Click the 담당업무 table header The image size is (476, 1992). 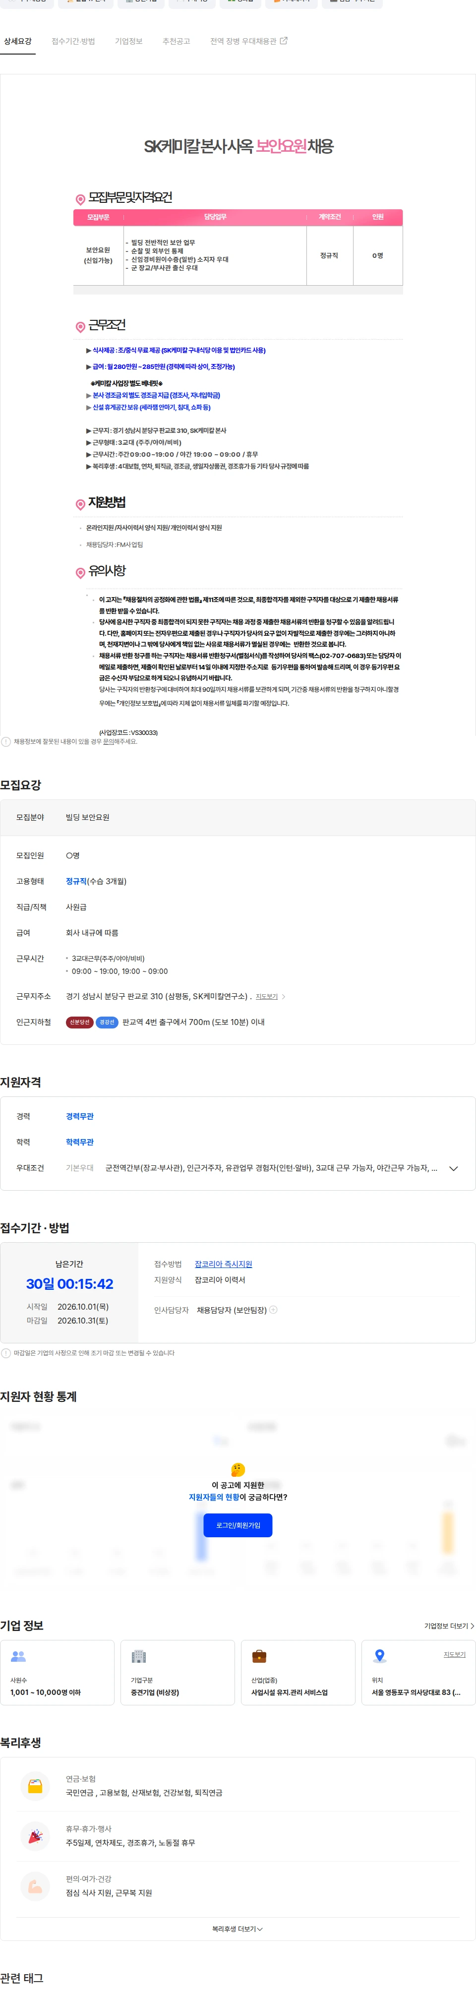pyautogui.click(x=215, y=217)
